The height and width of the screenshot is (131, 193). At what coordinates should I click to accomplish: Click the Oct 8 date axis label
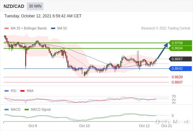pyautogui.click(x=33, y=126)
